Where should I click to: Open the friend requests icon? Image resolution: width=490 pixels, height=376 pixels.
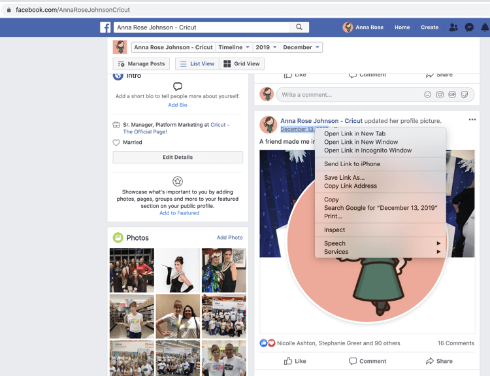pos(453,27)
